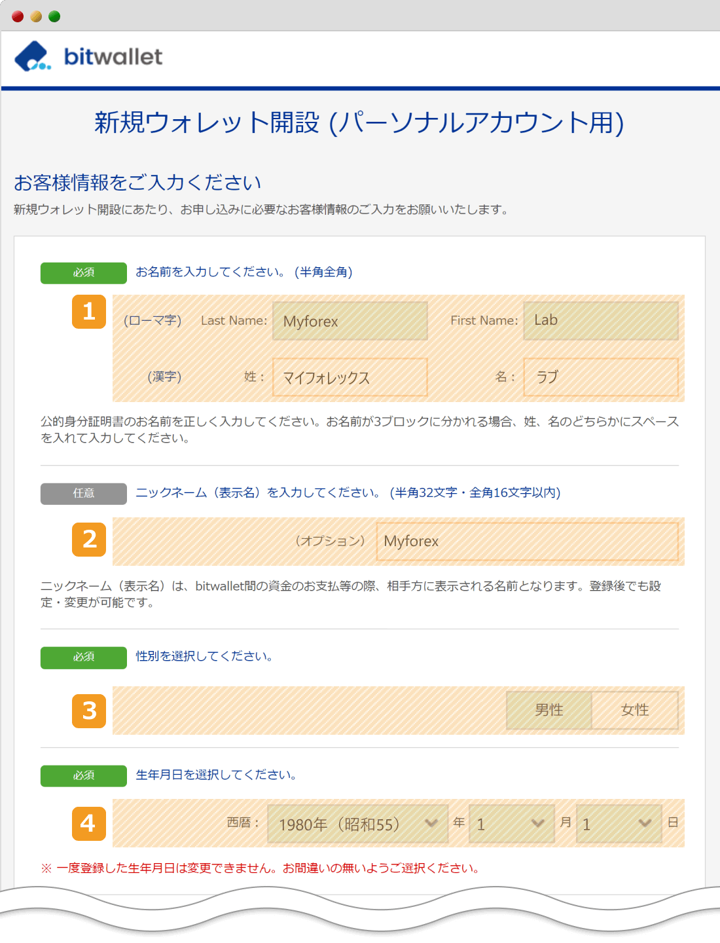This screenshot has width=720, height=943.
Task: Click the （オプション） label text
Action: pos(330,542)
